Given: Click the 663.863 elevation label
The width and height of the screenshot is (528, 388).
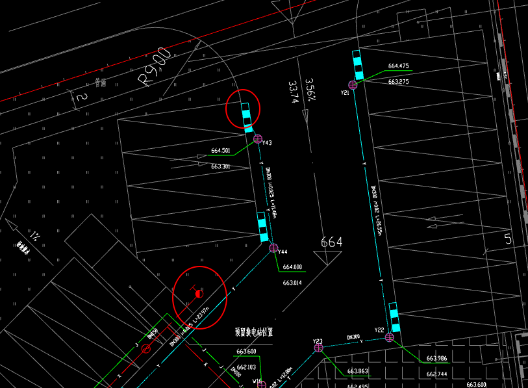Looking at the screenshot, I should [358, 371].
